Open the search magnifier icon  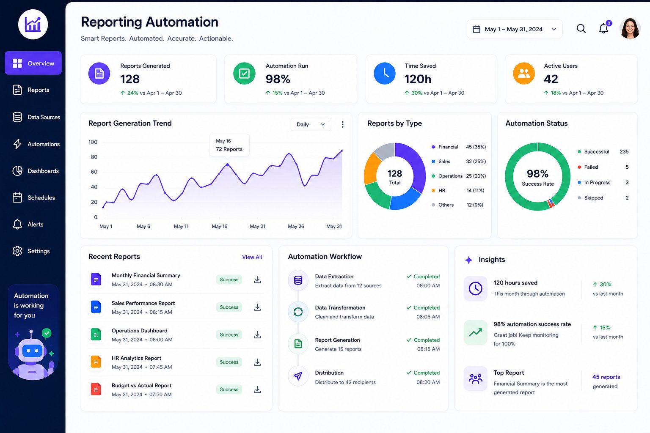(x=581, y=29)
